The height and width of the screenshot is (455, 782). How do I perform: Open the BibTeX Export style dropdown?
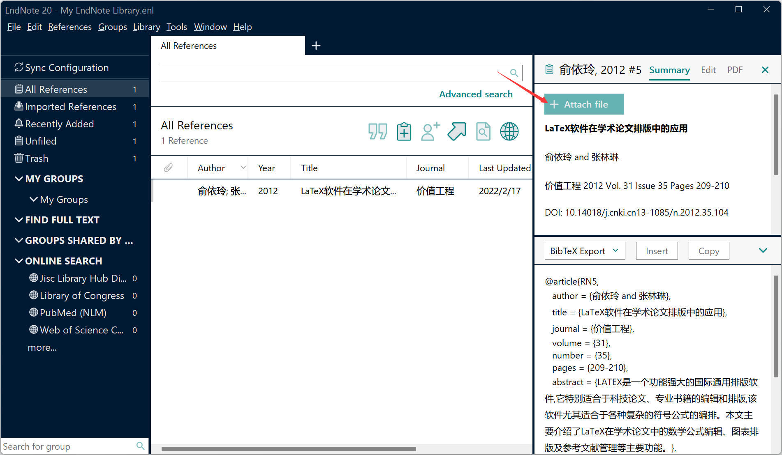pyautogui.click(x=585, y=251)
